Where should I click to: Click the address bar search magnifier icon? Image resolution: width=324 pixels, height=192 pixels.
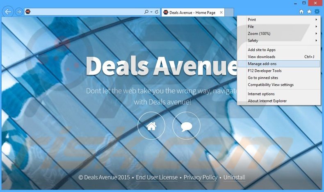146,12
